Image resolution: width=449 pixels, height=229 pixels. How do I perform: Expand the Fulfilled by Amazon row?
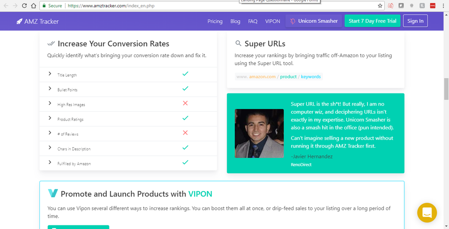(x=50, y=162)
